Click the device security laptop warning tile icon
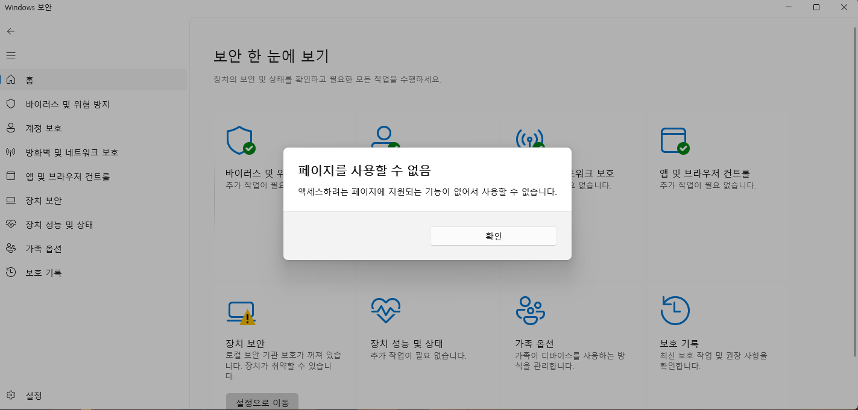This screenshot has height=410, width=858. [x=241, y=312]
